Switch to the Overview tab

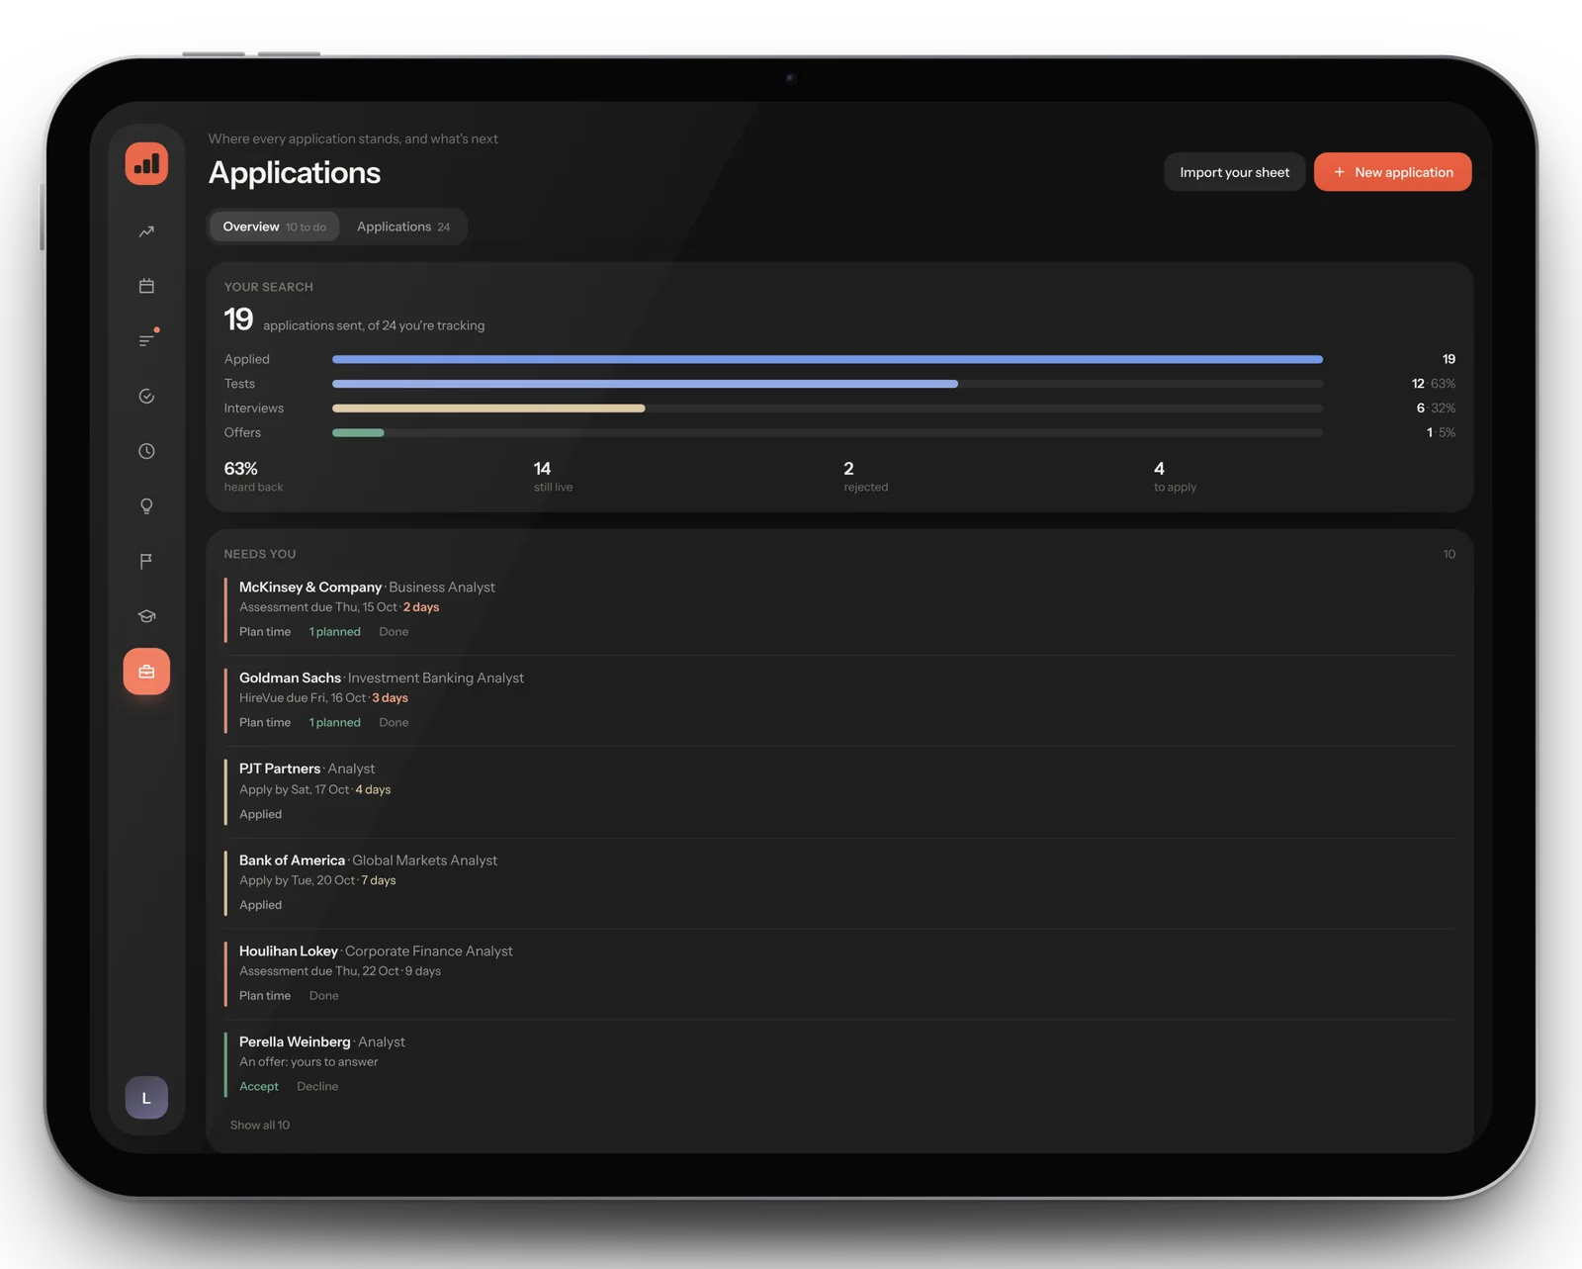coord(274,227)
